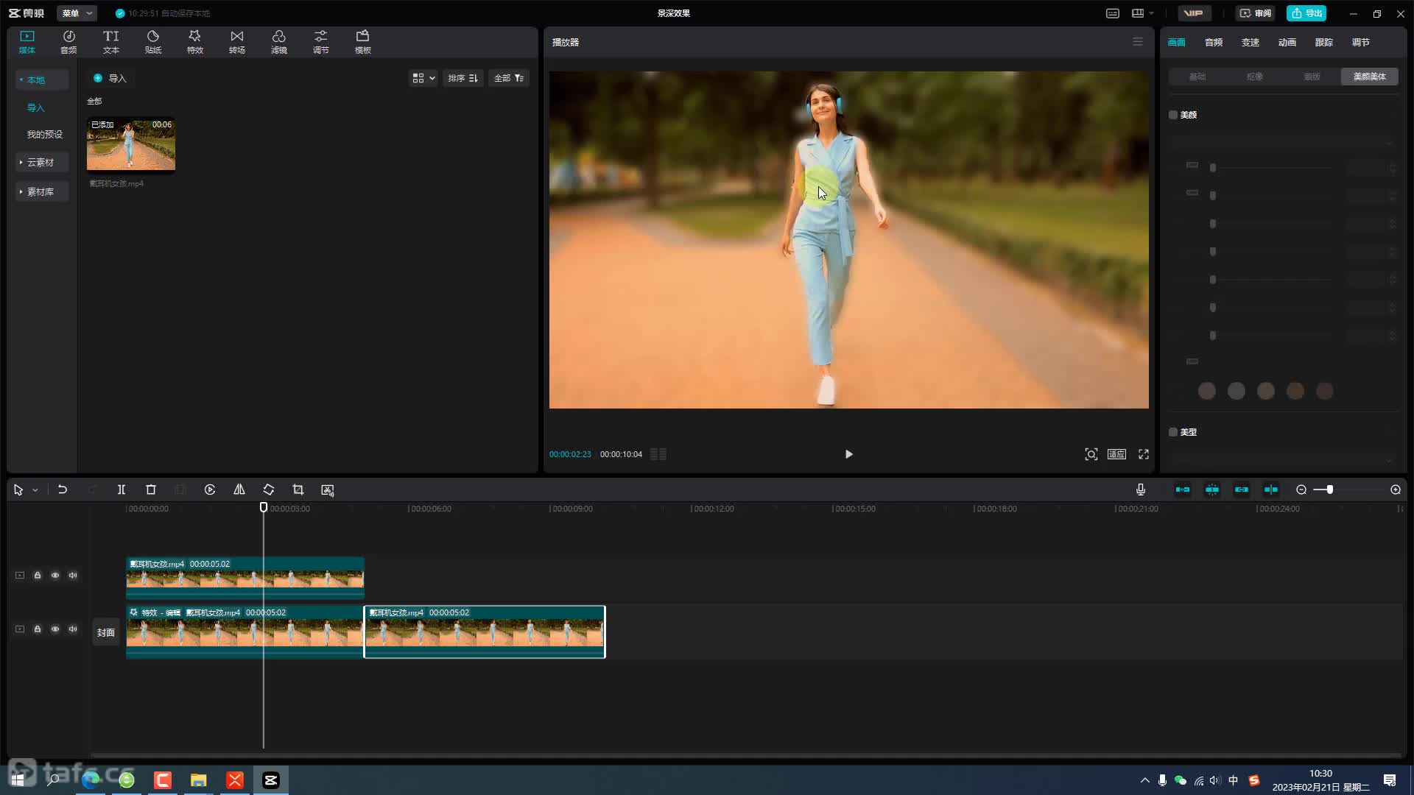Click the zoom out timeline magnifier
Viewport: 1414px width, 795px height.
tap(1301, 490)
